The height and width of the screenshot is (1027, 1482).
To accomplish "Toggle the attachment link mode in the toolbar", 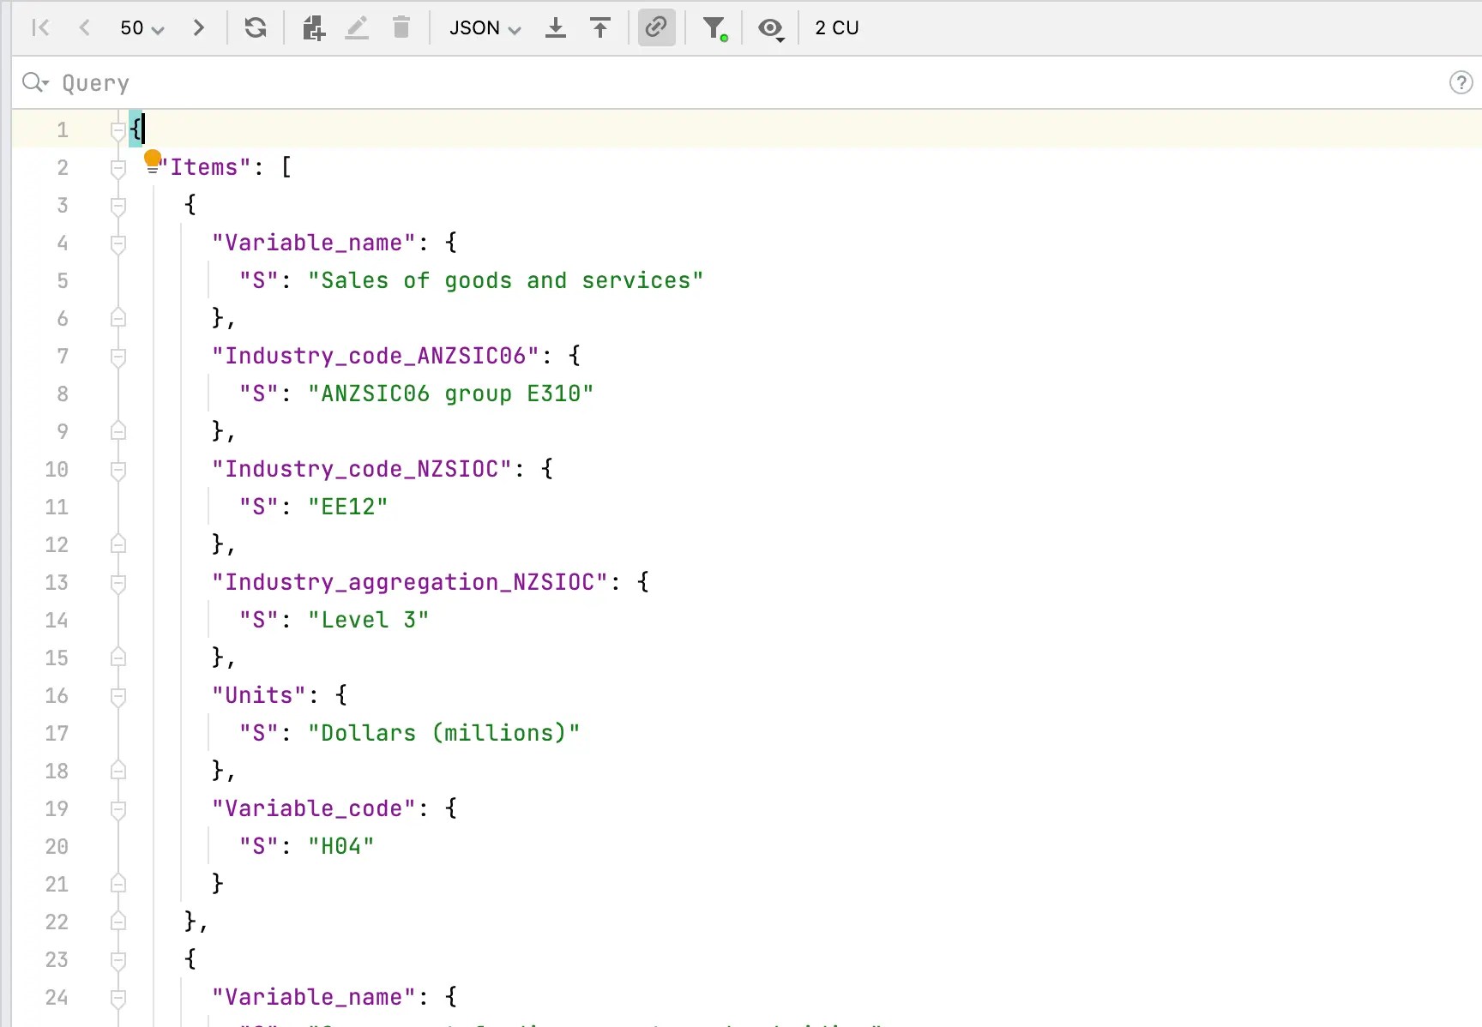I will tap(656, 27).
